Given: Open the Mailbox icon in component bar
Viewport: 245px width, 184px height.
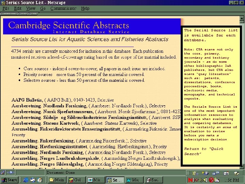Looking at the screenshot, I should 205,173.
